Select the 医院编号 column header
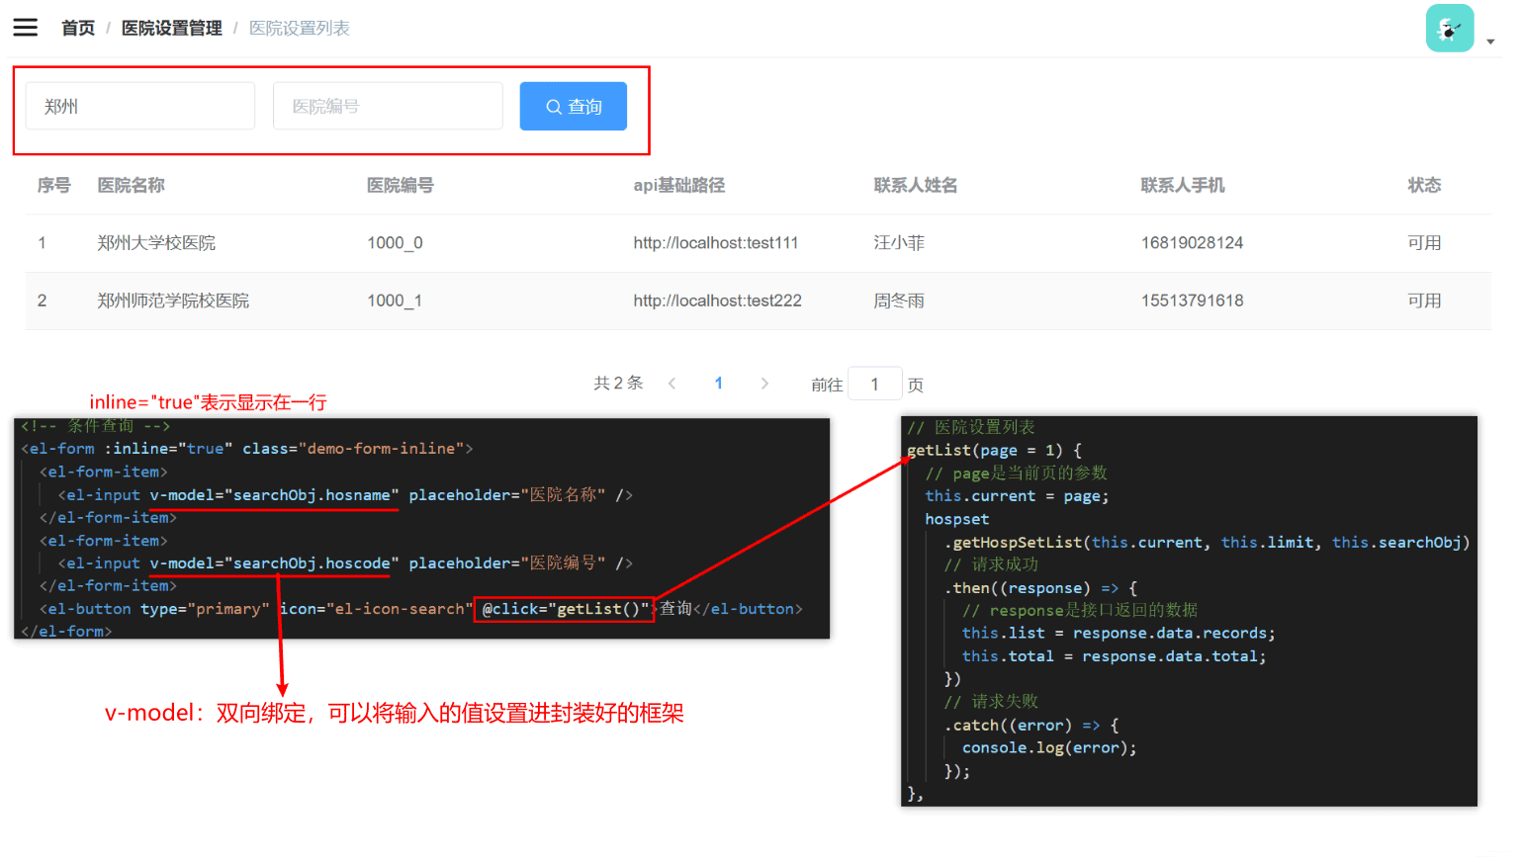This screenshot has height=862, width=1523. click(x=401, y=185)
